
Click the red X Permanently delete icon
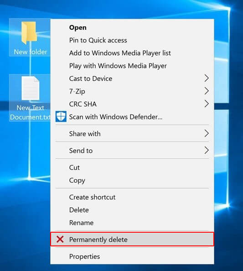[x=60, y=240]
